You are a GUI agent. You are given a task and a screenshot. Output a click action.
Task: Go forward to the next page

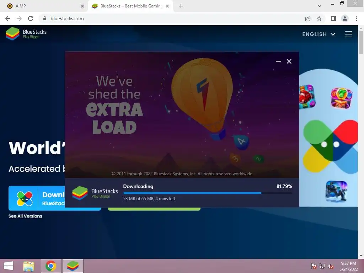click(x=19, y=18)
